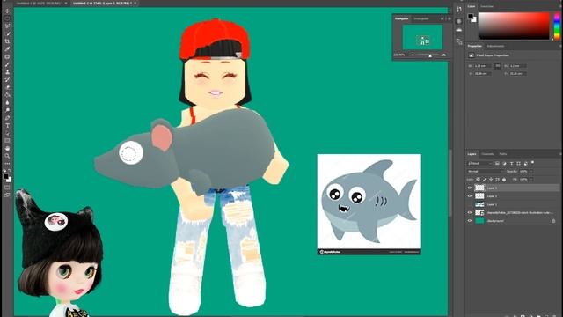Collapse the floating Navigator panel
The height and width of the screenshot is (317, 563).
coord(442,18)
